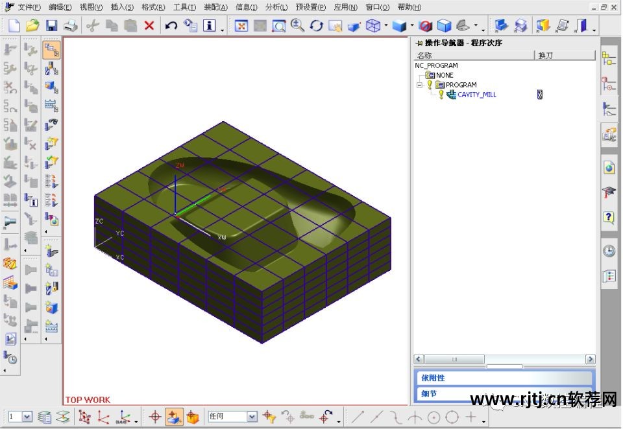Toggle the navigator pin icon
The height and width of the screenshot is (429, 623).
(x=419, y=43)
